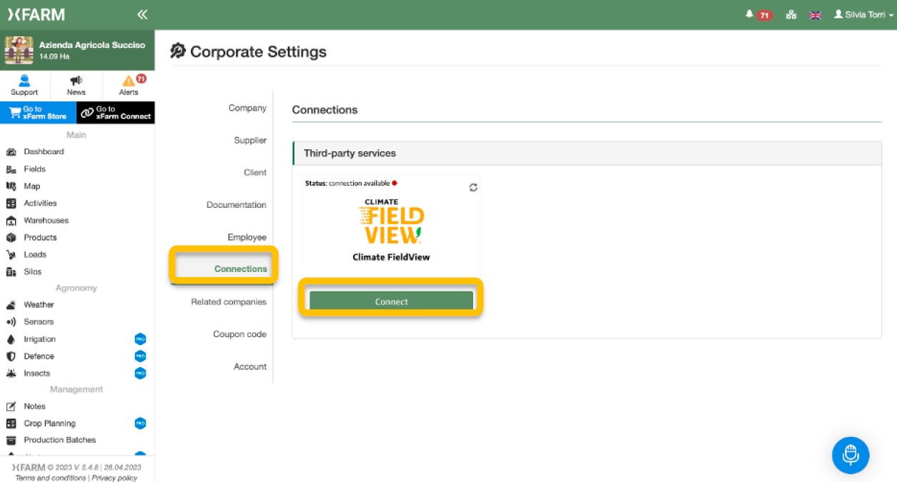Image resolution: width=897 pixels, height=482 pixels.
Task: Select the Documentation settings tab
Action: 237,205
